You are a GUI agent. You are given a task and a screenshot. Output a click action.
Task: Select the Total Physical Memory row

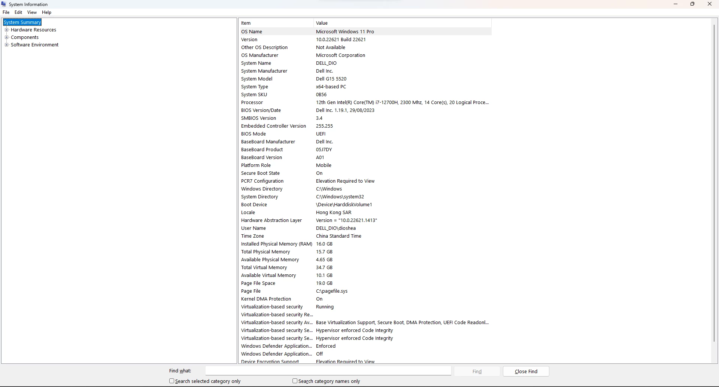[x=365, y=252]
